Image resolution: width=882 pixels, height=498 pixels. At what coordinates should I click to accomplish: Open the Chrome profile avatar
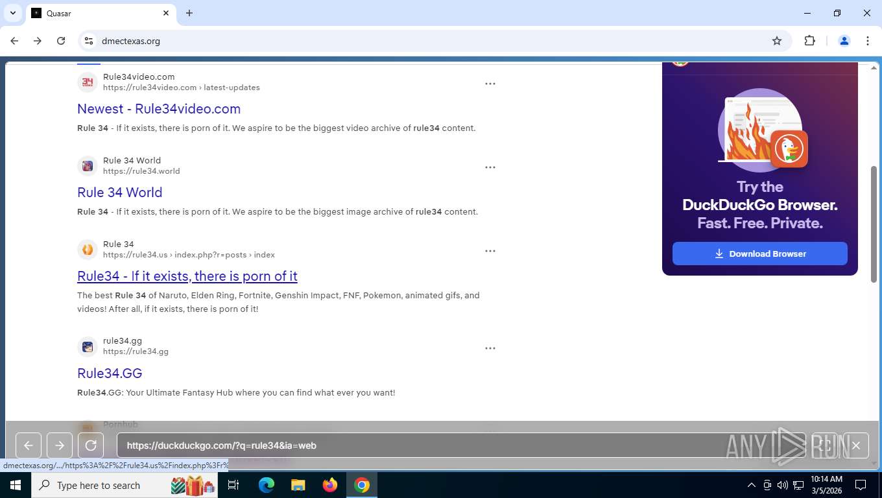[844, 41]
